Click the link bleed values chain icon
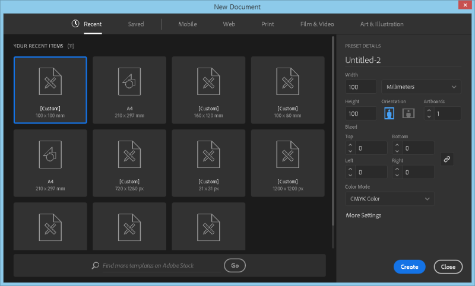The height and width of the screenshot is (286, 475). pos(447,159)
